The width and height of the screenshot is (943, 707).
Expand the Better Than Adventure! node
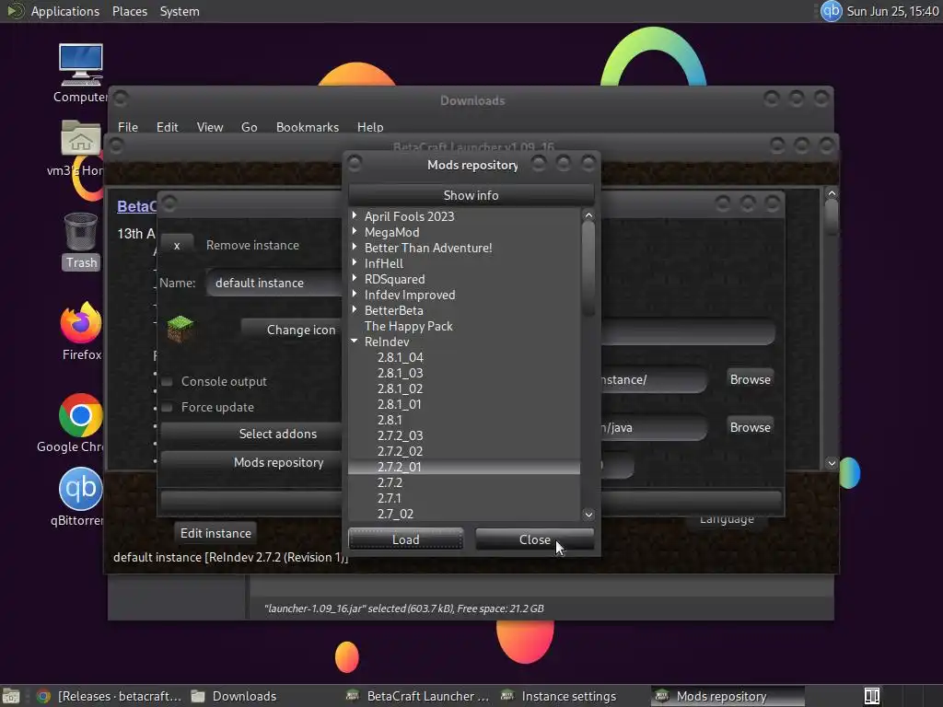tap(355, 247)
